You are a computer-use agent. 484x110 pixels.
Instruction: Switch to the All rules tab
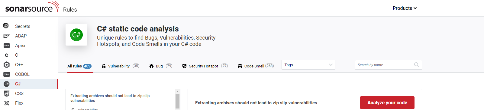tap(79, 66)
